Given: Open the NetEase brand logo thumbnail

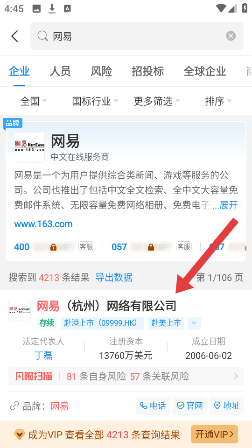Looking at the screenshot, I should click(29, 147).
